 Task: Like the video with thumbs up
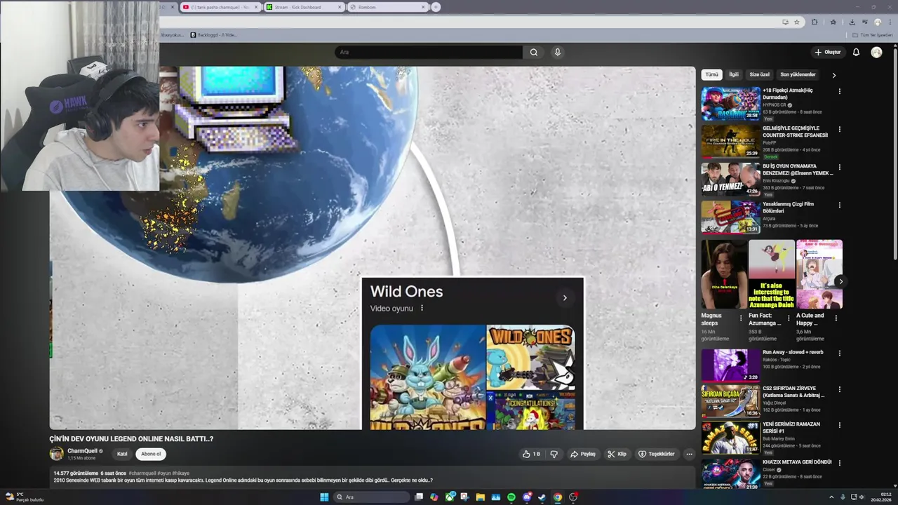tap(531, 454)
